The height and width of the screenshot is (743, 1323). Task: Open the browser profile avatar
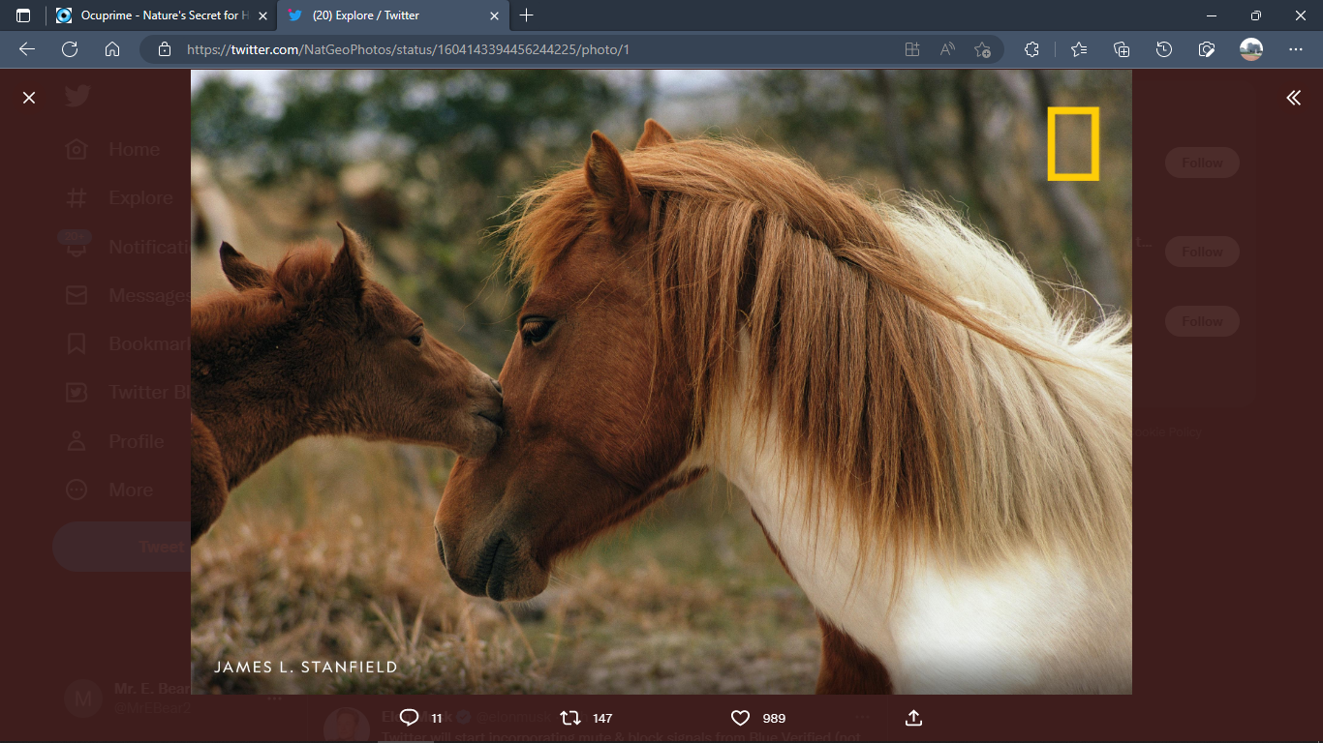[1251, 49]
